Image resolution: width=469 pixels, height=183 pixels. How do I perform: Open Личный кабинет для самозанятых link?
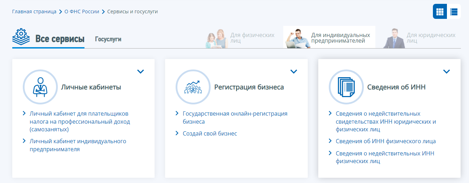pyautogui.click(x=80, y=122)
